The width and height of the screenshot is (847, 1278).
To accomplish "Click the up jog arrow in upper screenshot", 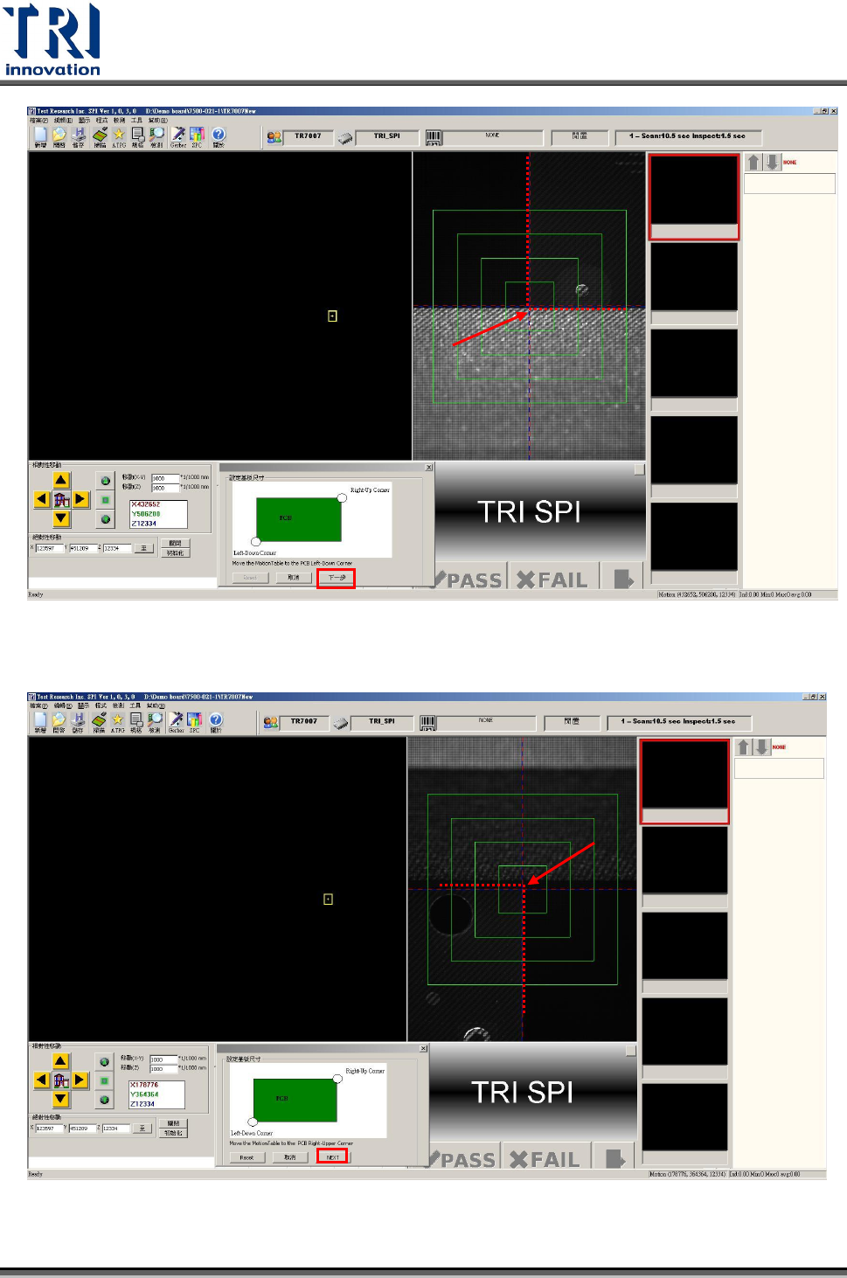I will pyautogui.click(x=61, y=479).
